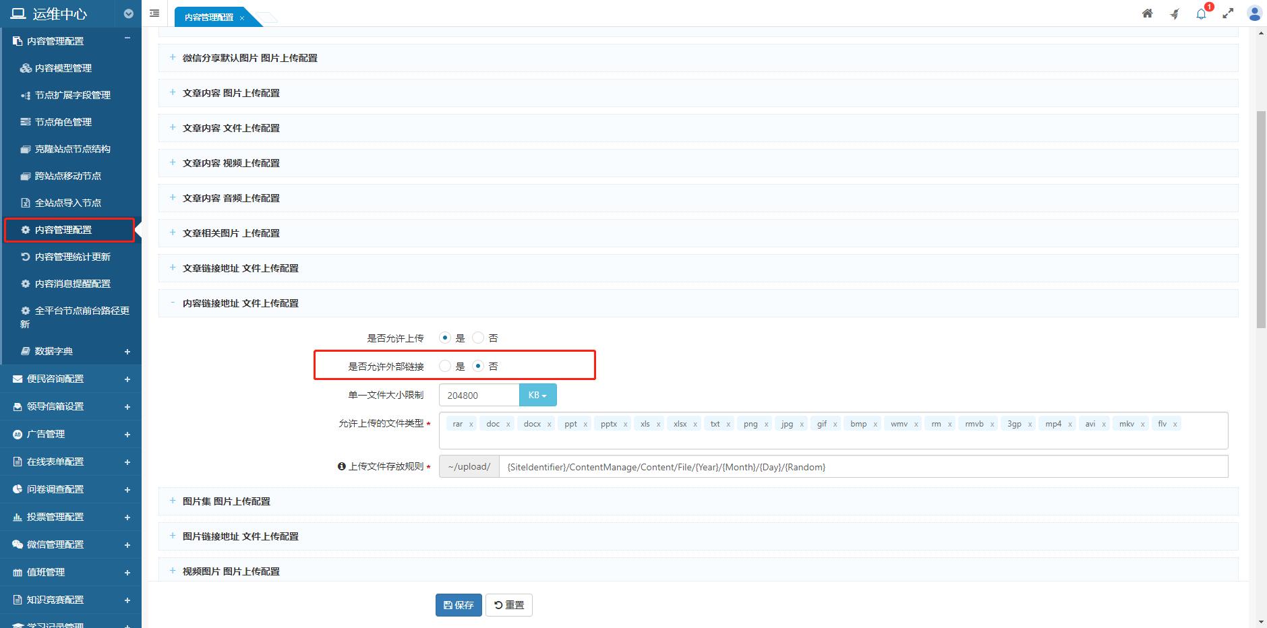
Task: Select 否 for 是否允许上传
Action: point(478,338)
